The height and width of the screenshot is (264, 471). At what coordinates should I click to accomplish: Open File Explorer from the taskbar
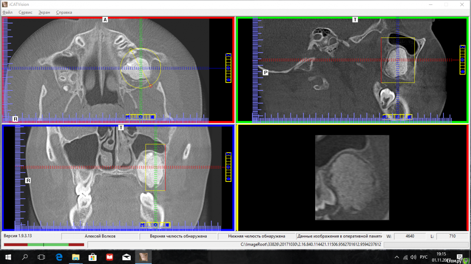coord(76,257)
